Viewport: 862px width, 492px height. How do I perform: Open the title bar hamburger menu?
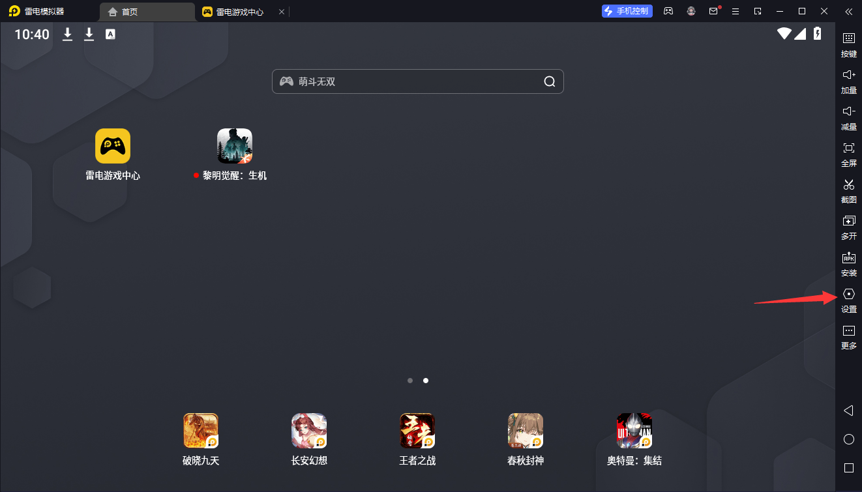(736, 11)
